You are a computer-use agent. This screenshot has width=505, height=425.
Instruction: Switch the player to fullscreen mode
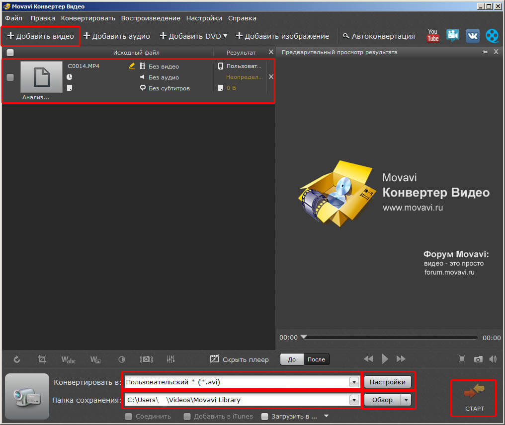click(462, 359)
